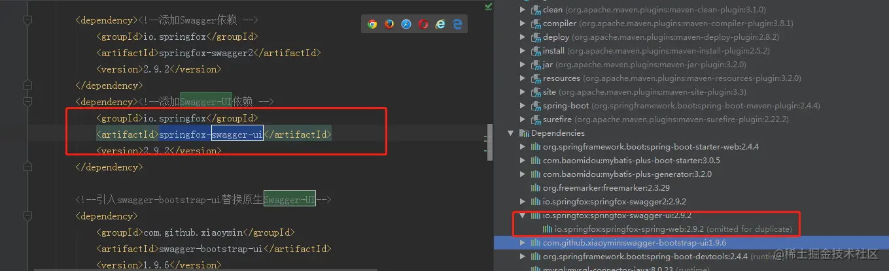Toggle fold marker beside swagger-ui closing dependency tag
889x271 pixels.
coord(27,167)
